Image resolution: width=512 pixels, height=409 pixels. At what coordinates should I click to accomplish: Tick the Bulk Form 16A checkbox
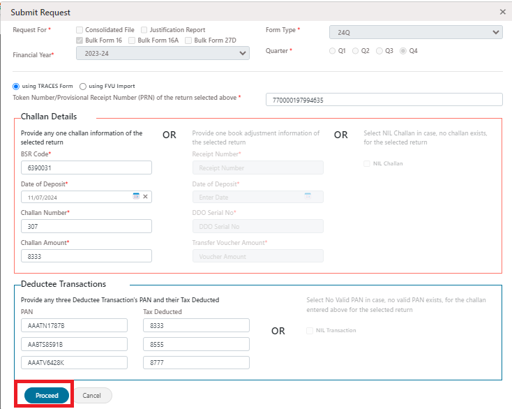pyautogui.click(x=132, y=40)
